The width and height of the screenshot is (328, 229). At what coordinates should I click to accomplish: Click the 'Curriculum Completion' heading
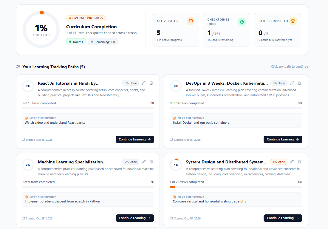tap(92, 27)
